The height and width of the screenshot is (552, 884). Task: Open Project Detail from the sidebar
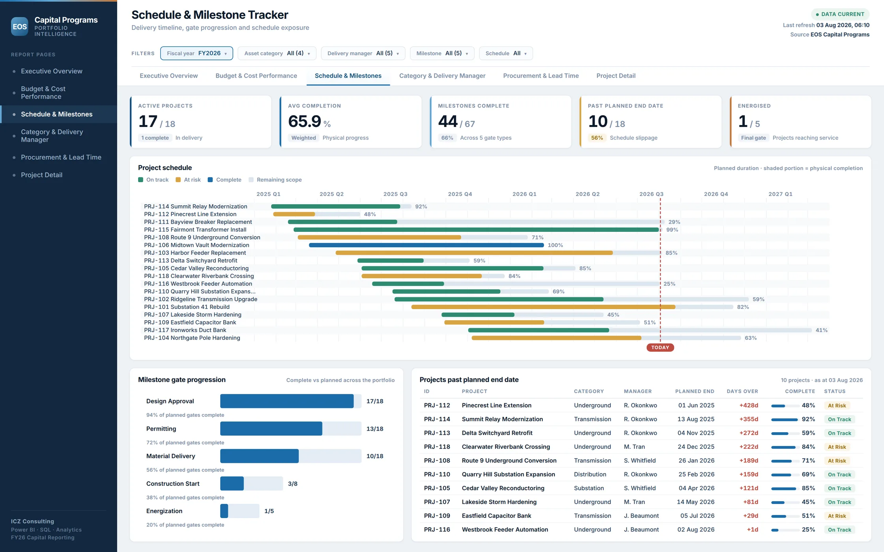point(58,175)
